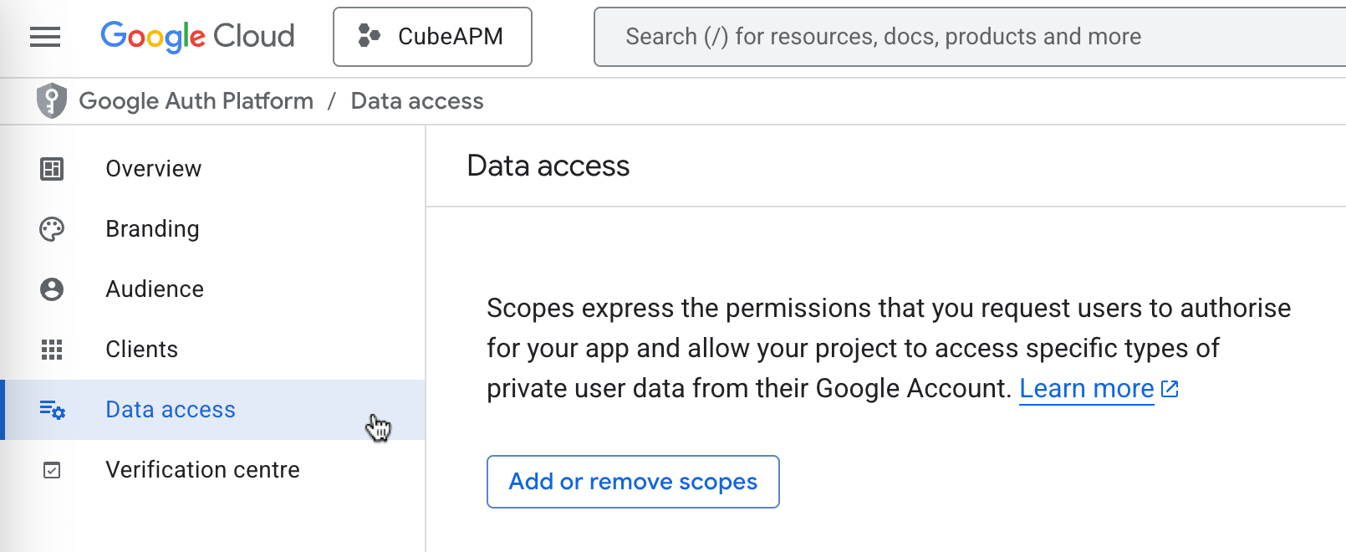Screen dimensions: 1346x552
Task: Click the Data access settings-list icon
Action: [52, 410]
